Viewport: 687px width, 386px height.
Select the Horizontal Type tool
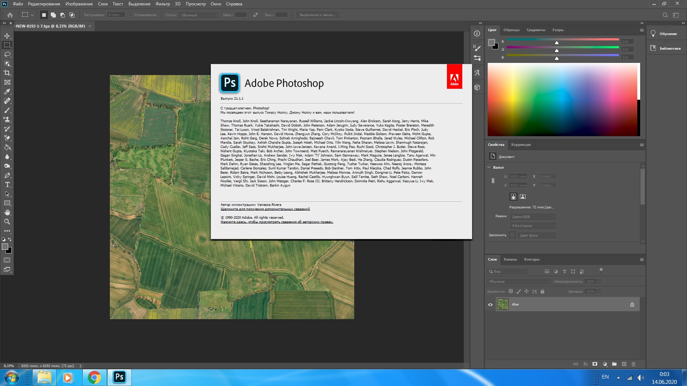pos(7,184)
